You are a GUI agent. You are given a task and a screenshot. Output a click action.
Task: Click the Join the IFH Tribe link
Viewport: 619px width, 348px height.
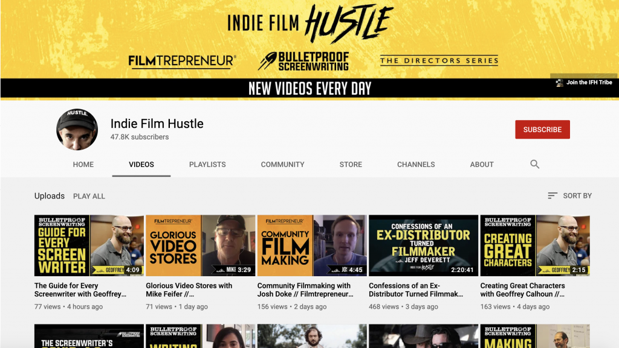click(x=584, y=82)
